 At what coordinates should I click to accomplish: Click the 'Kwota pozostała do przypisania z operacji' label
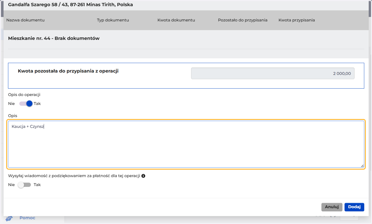click(68, 71)
